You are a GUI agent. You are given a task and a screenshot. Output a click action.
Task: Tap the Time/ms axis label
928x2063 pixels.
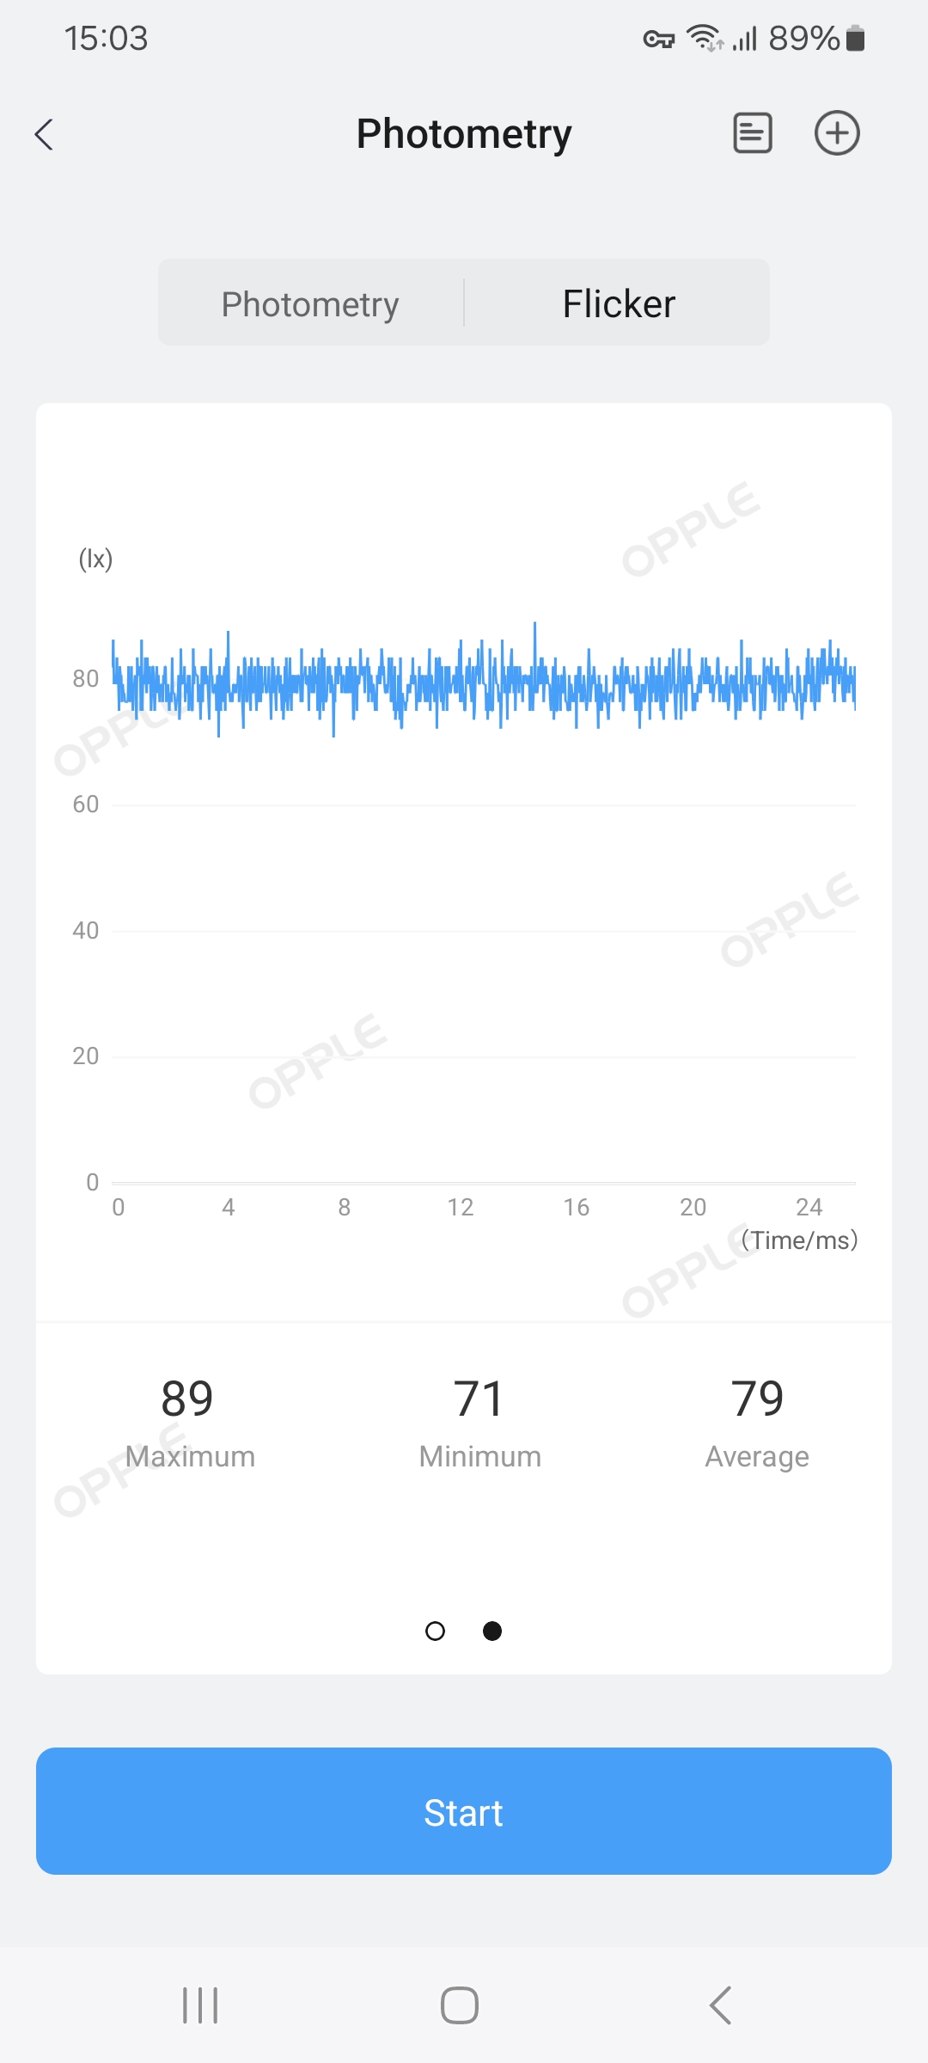(799, 1240)
